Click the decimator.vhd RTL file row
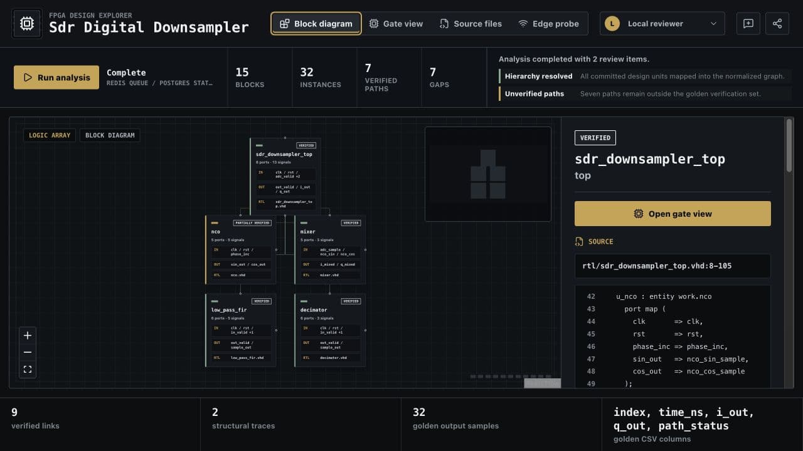803x451 pixels. tap(330, 358)
